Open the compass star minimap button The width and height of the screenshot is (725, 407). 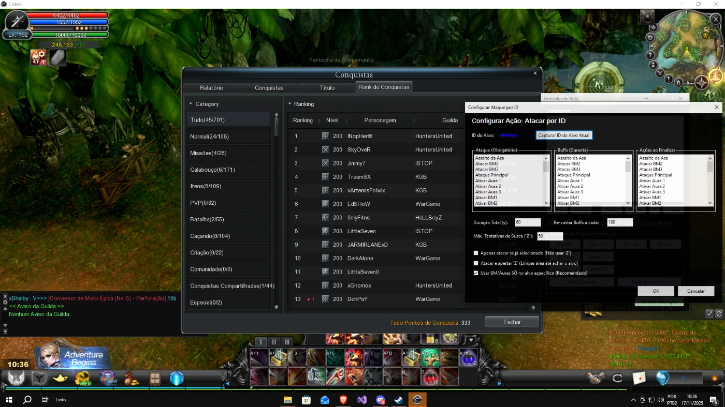click(701, 82)
